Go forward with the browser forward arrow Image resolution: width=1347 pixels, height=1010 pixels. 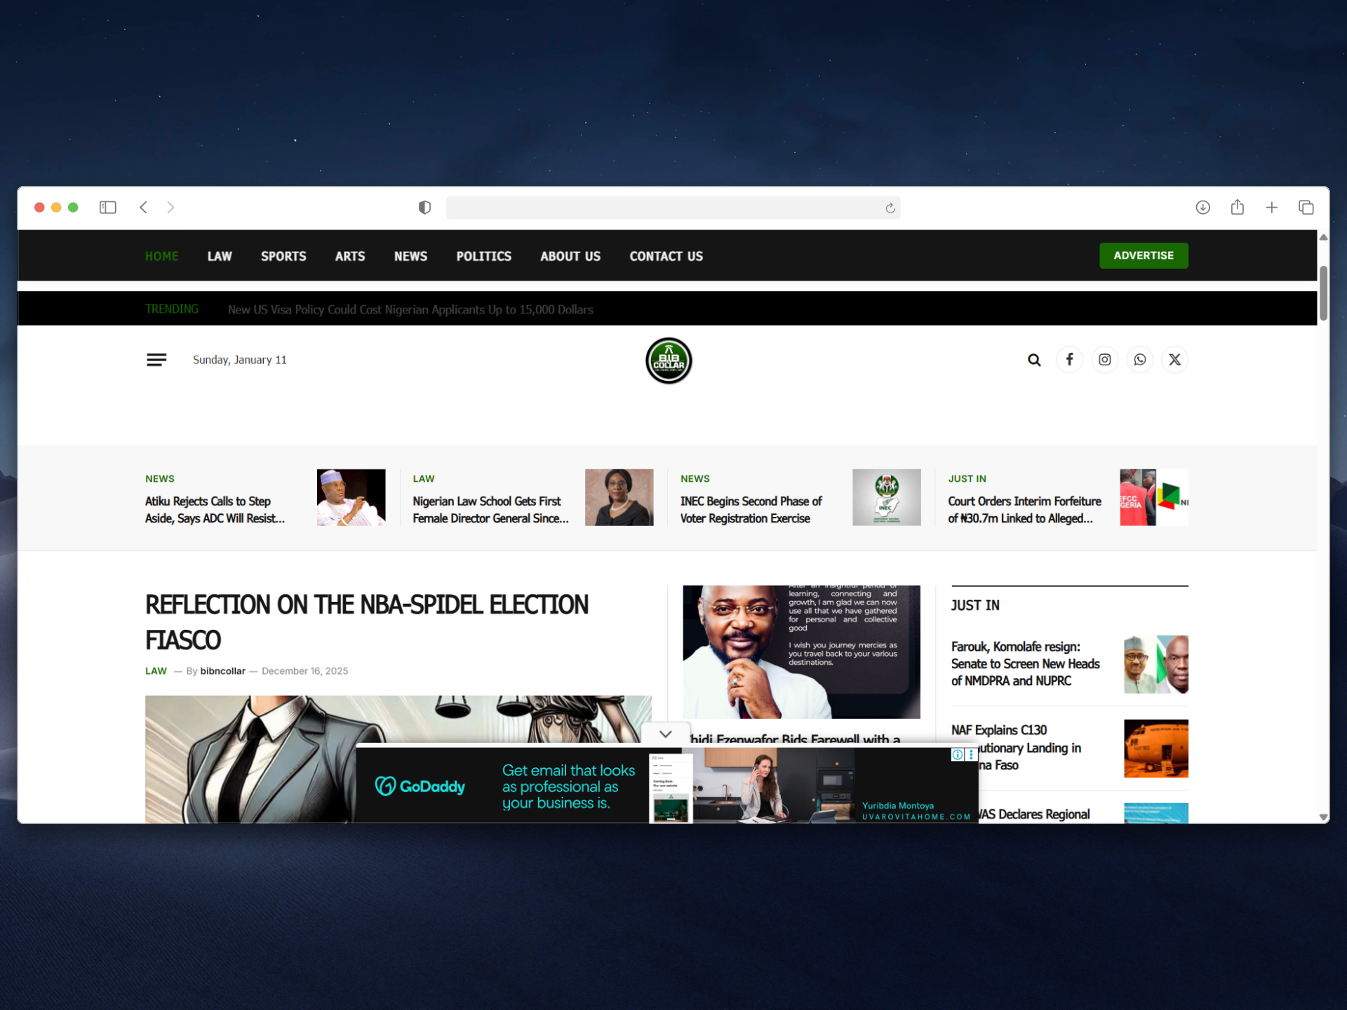170,208
